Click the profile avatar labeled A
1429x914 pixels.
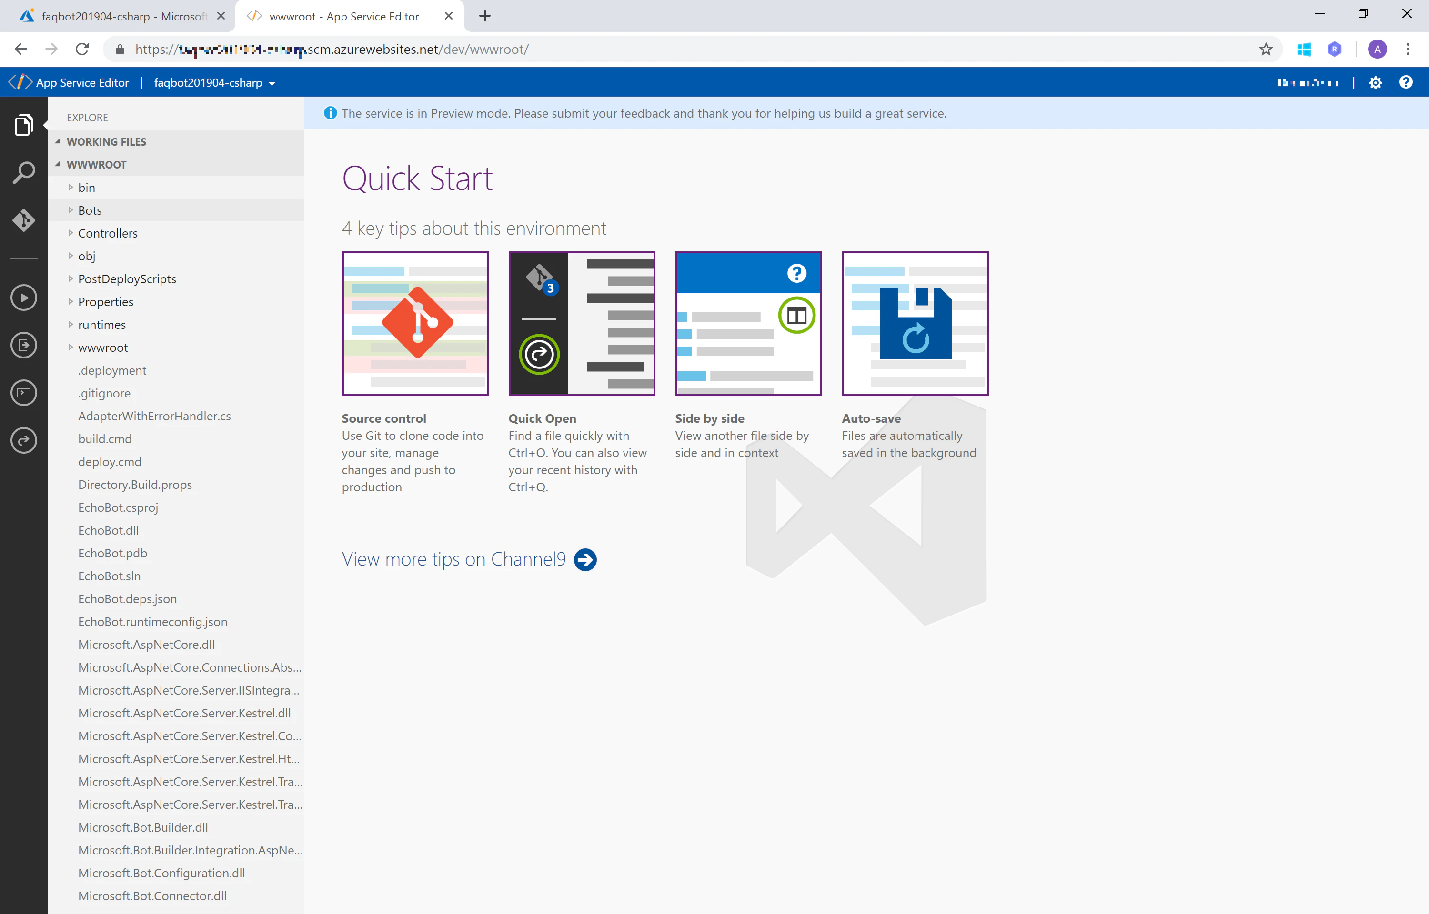1378,49
